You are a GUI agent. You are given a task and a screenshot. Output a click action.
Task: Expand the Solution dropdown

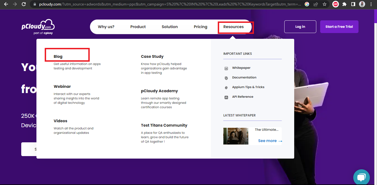[170, 27]
